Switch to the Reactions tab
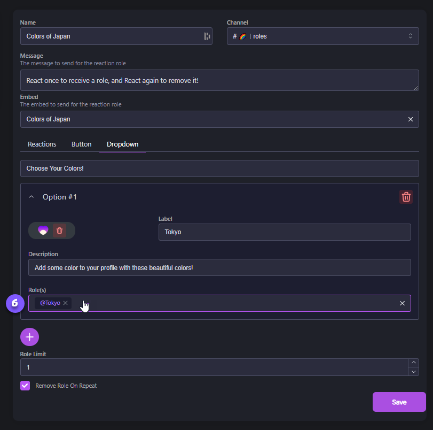Image resolution: width=433 pixels, height=430 pixels. [42, 144]
